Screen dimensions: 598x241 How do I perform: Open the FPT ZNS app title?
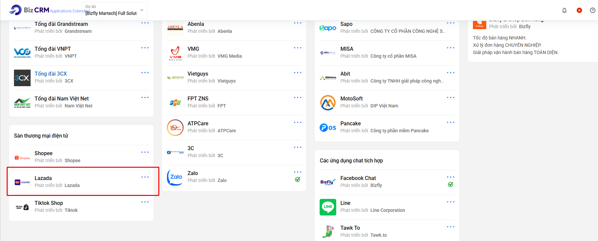tap(198, 98)
